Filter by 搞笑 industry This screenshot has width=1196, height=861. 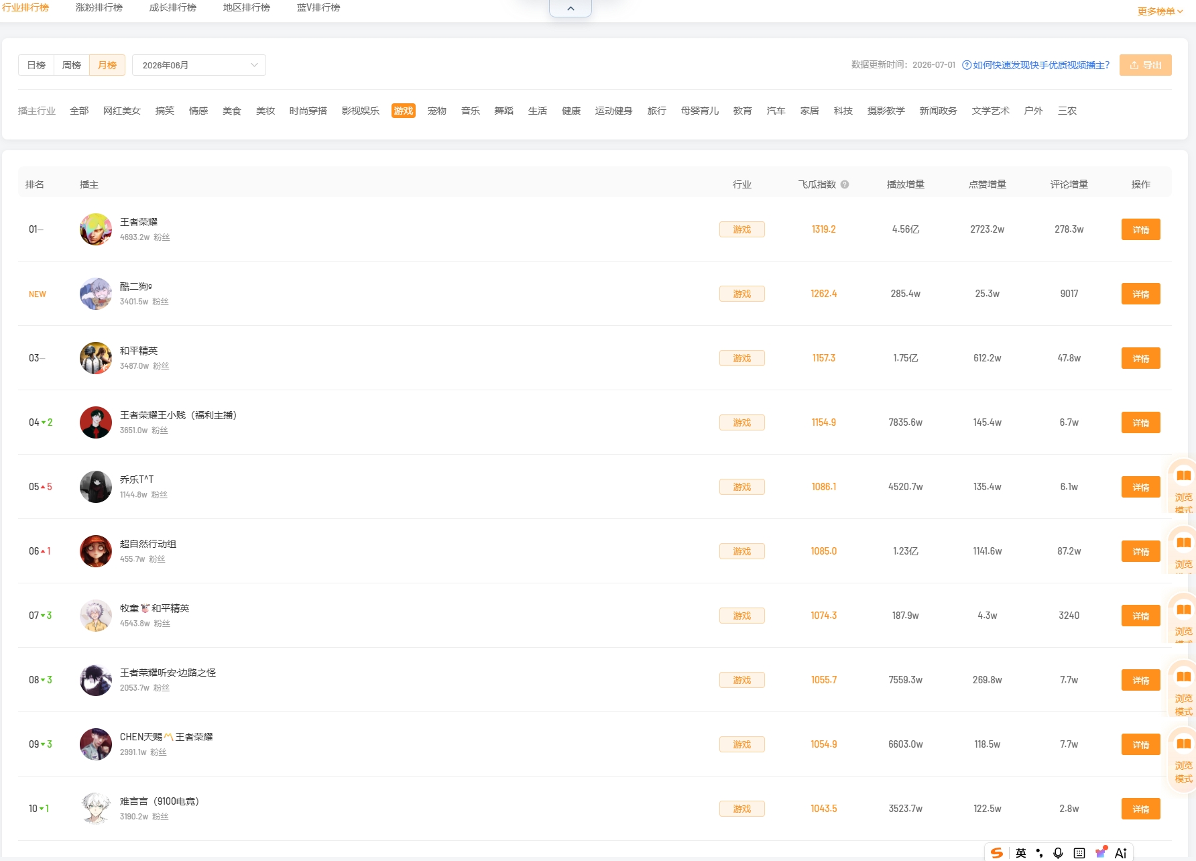pyautogui.click(x=165, y=111)
